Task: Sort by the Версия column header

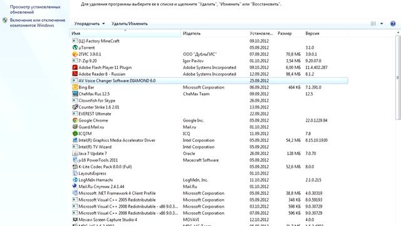Action: click(x=326, y=33)
